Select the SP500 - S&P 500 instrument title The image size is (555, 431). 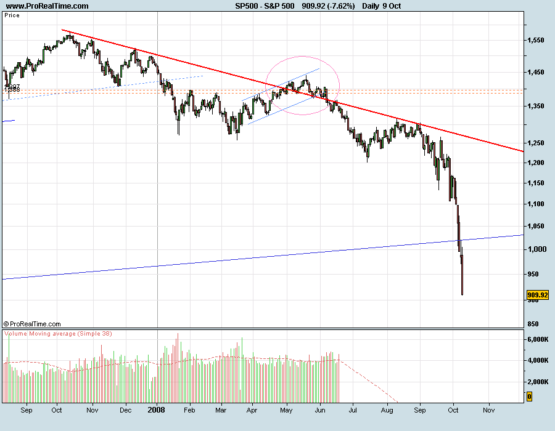[265, 6]
